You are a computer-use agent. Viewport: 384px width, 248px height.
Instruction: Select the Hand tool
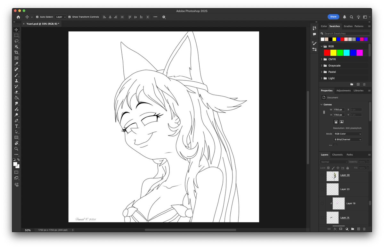click(16, 143)
